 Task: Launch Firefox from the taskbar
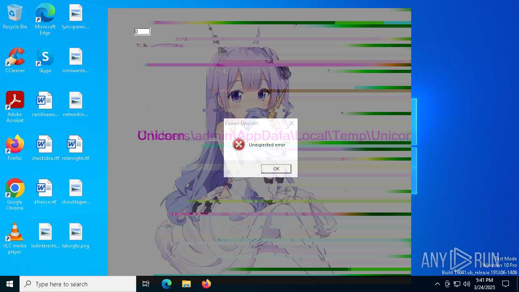pyautogui.click(x=206, y=284)
